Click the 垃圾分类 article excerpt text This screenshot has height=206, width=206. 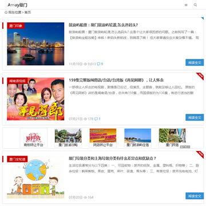point(133,168)
